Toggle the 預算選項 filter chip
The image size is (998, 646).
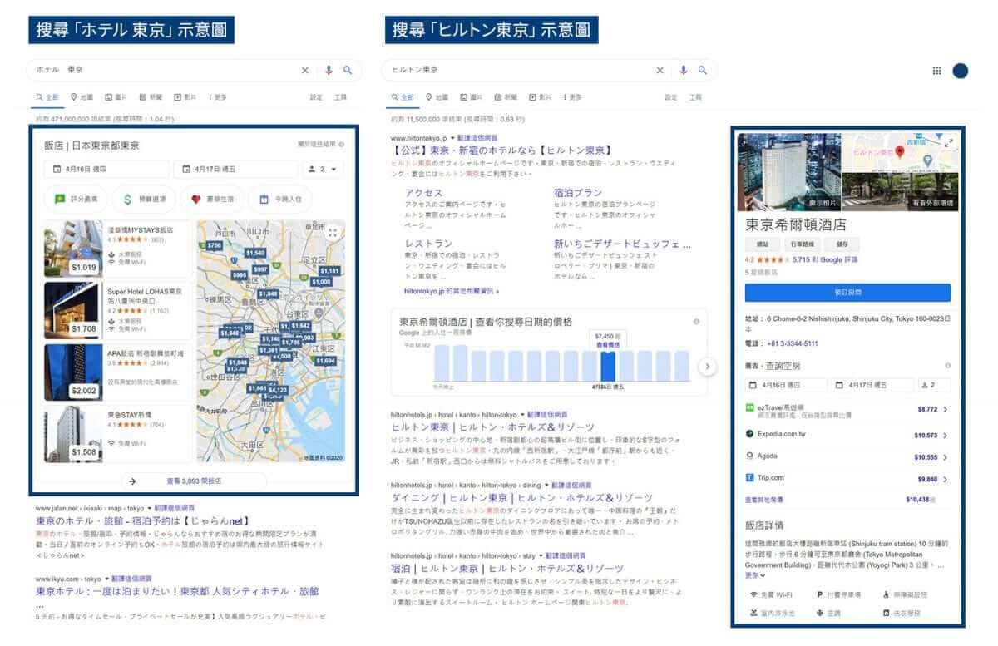145,200
